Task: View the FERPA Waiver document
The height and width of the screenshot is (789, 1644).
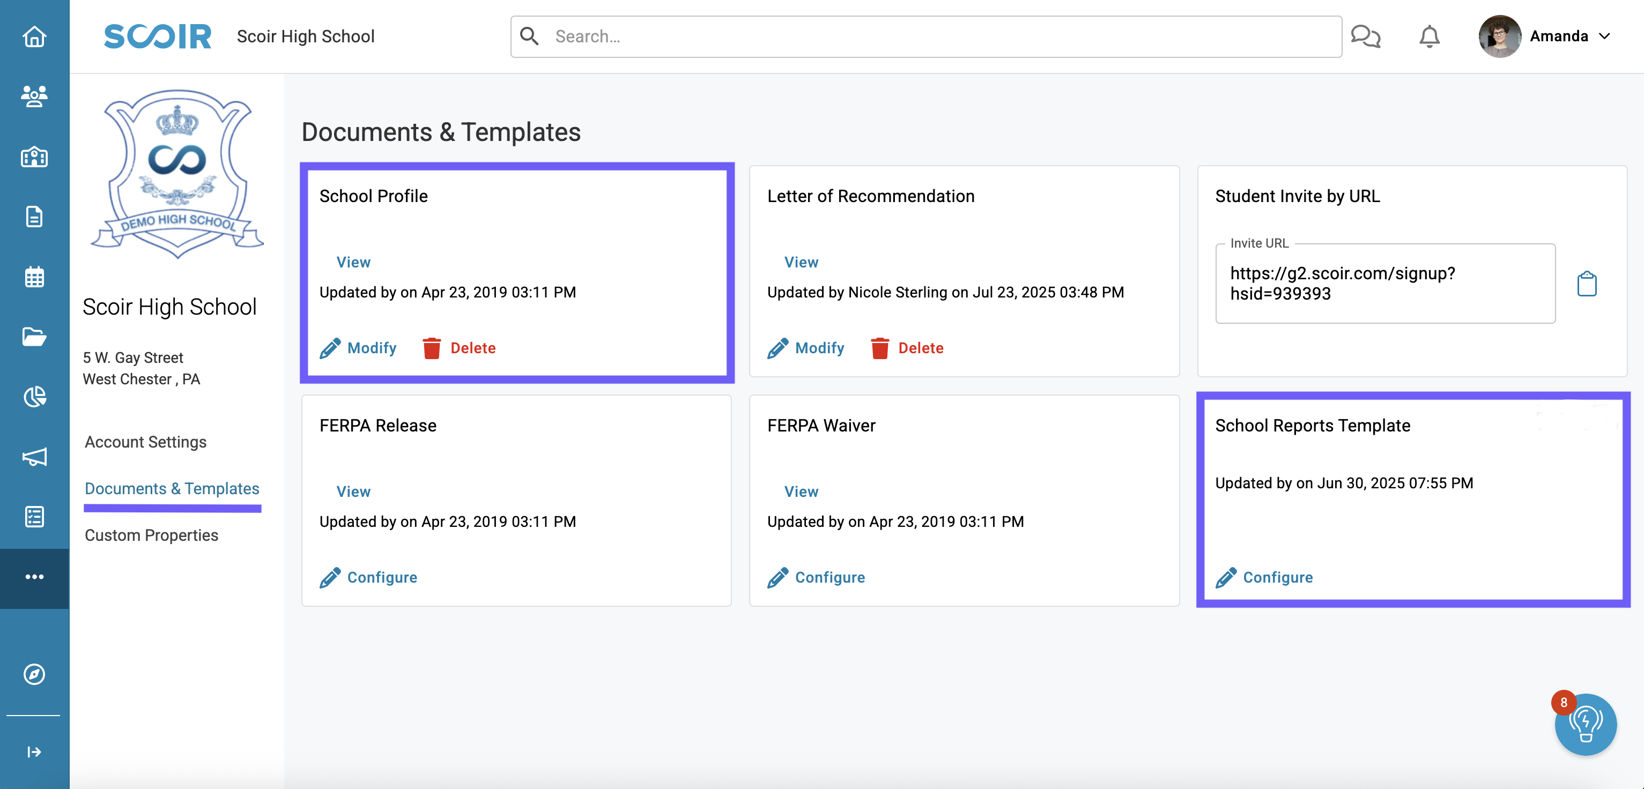Action: (x=801, y=492)
